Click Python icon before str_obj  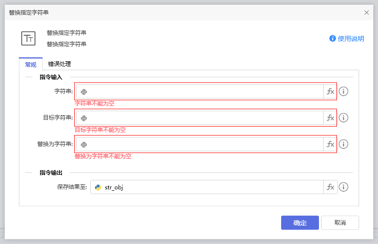[98, 187]
